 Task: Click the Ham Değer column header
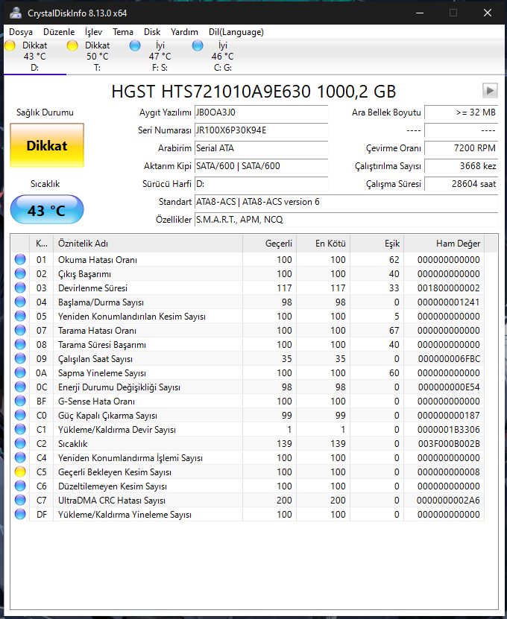(444, 244)
